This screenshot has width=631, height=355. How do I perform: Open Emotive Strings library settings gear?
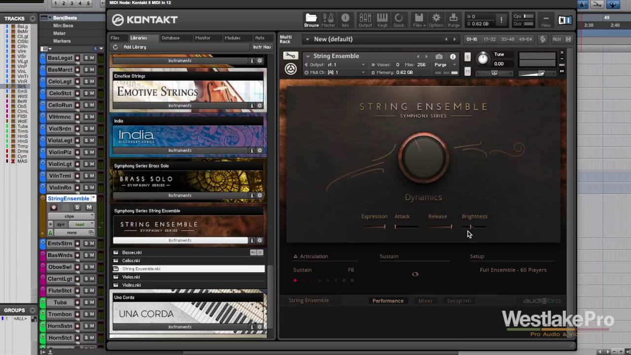pyautogui.click(x=260, y=106)
